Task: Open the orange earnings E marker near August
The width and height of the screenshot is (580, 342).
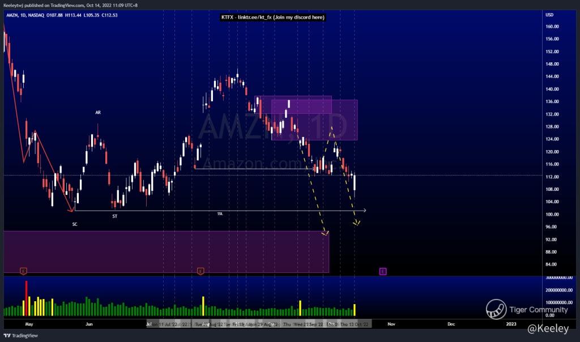Action: click(201, 271)
